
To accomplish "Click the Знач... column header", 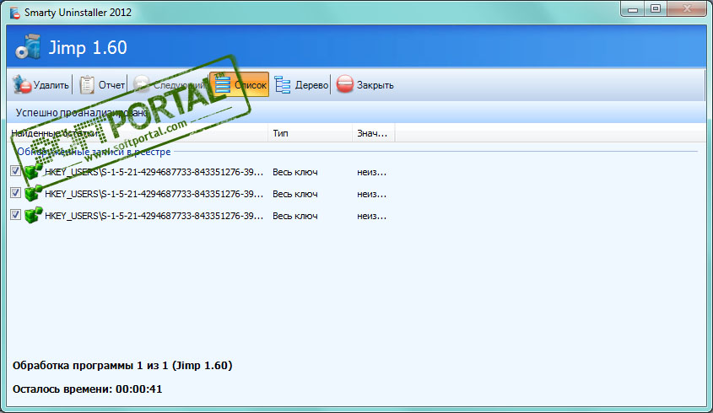I will [373, 133].
